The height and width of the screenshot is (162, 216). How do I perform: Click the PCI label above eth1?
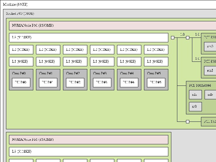pyautogui.click(x=210, y=61)
